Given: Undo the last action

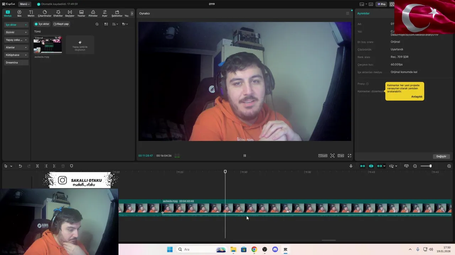Looking at the screenshot, I should click(20, 166).
